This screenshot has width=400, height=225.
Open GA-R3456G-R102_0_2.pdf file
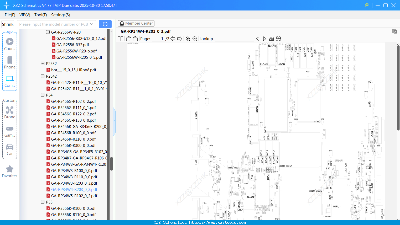click(74, 101)
